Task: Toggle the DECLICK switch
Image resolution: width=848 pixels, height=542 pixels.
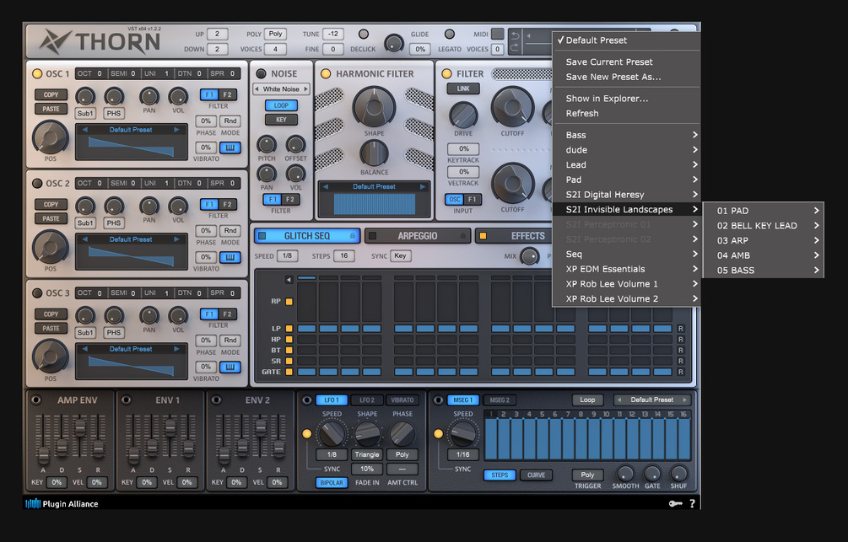Action: (364, 34)
